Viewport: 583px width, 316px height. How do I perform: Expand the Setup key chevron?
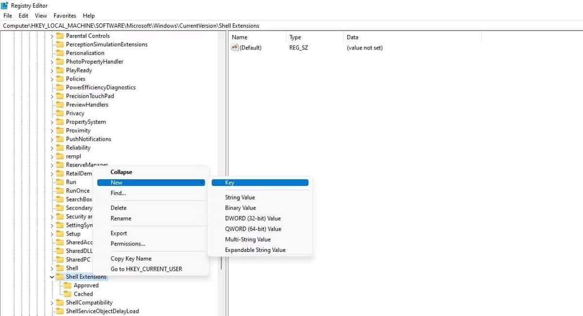(x=52, y=233)
